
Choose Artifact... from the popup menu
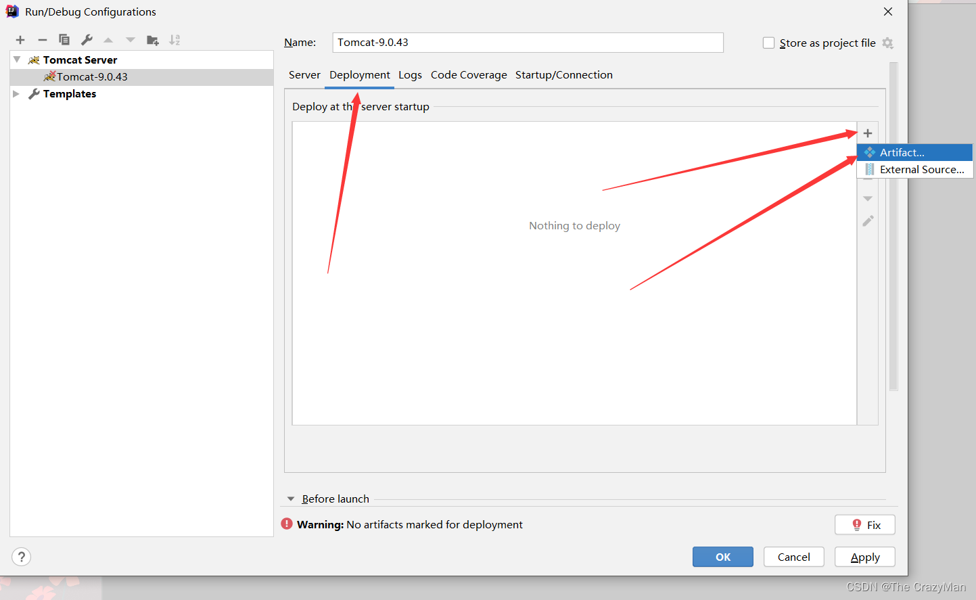tap(915, 153)
